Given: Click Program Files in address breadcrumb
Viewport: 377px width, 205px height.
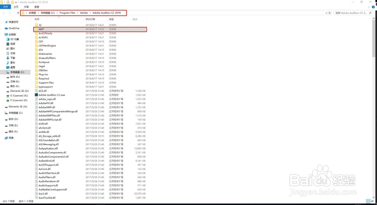Looking at the screenshot, I should click(67, 13).
